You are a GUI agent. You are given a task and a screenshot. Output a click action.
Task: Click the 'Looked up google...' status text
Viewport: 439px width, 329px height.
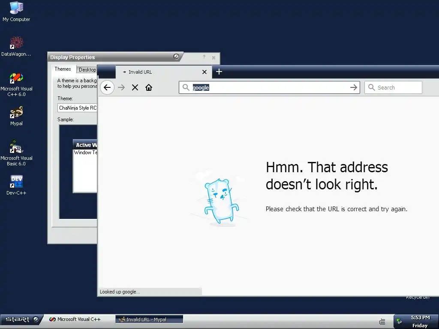(120, 292)
